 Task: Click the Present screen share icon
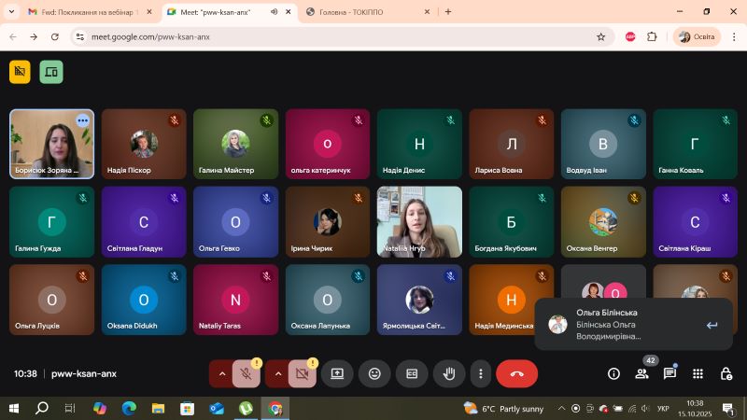click(x=337, y=373)
